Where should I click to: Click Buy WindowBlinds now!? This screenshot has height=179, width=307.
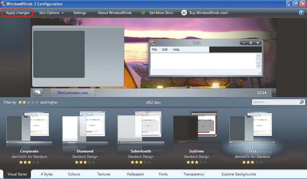[209, 13]
